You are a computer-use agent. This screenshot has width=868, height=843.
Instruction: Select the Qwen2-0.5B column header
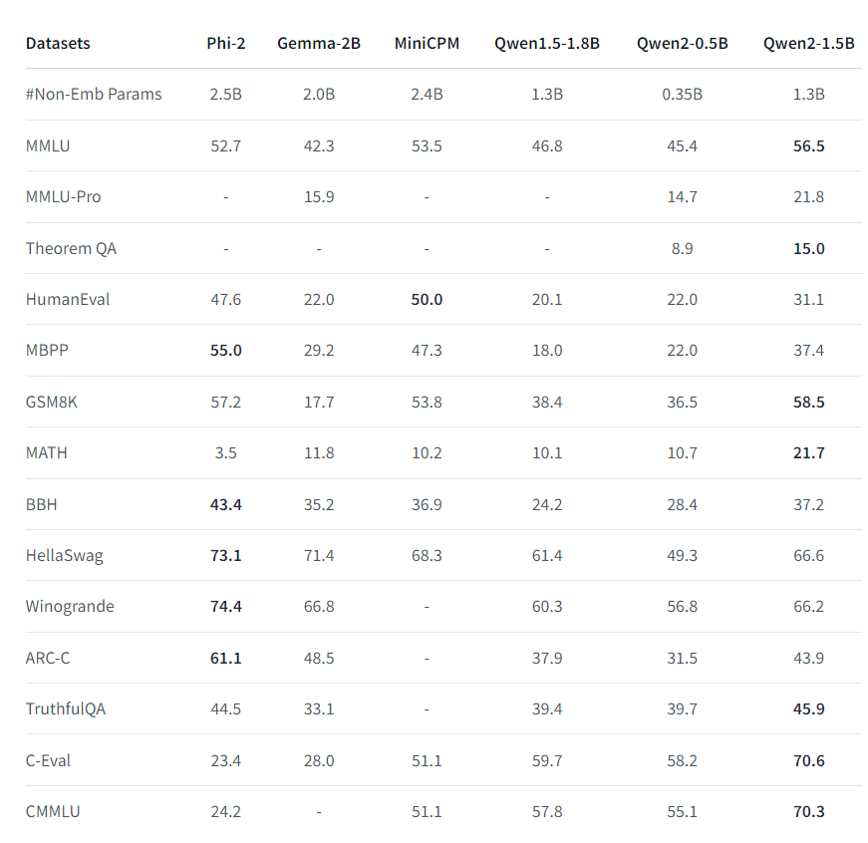(x=682, y=43)
